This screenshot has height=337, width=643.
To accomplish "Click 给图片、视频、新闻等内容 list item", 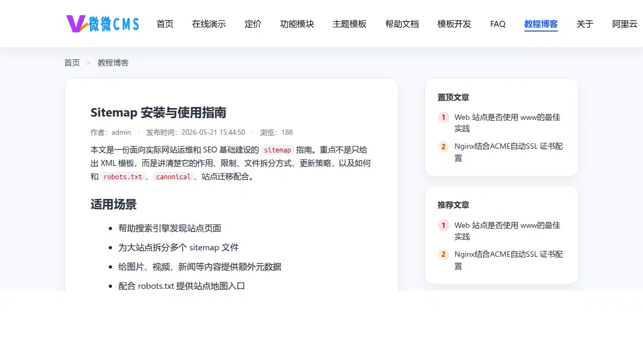I will [200, 266].
